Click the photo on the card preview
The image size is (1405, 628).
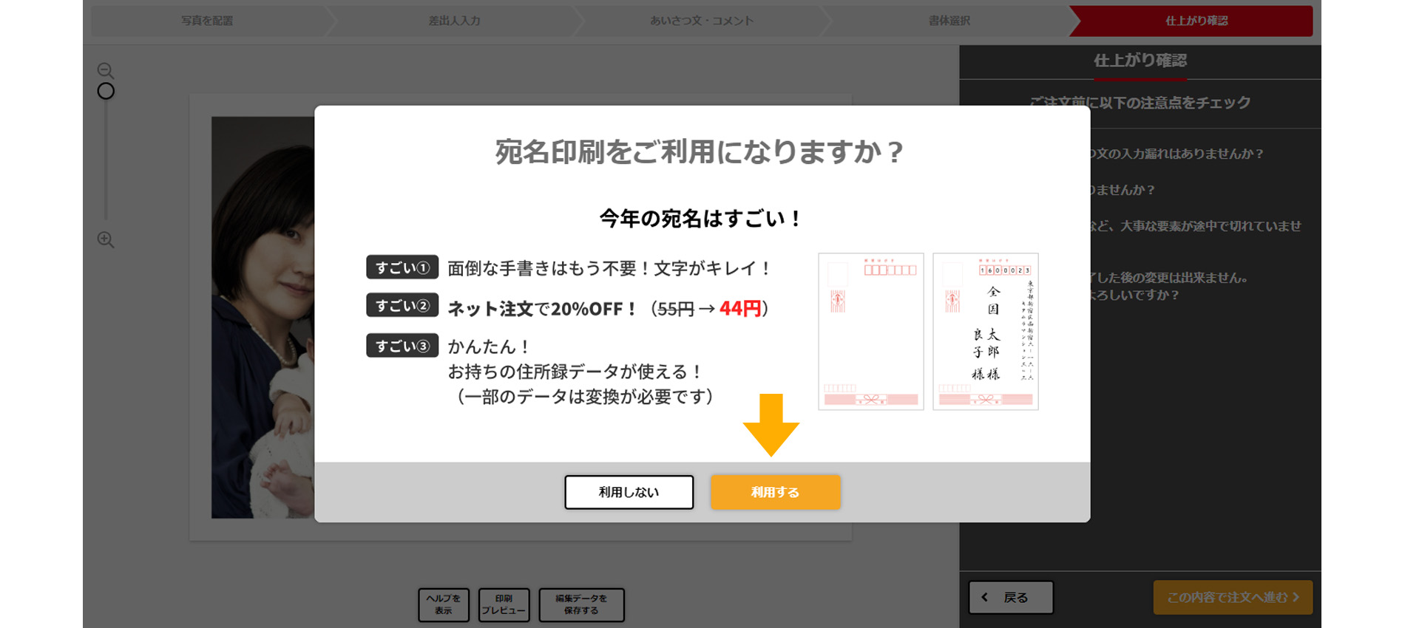coord(263,317)
